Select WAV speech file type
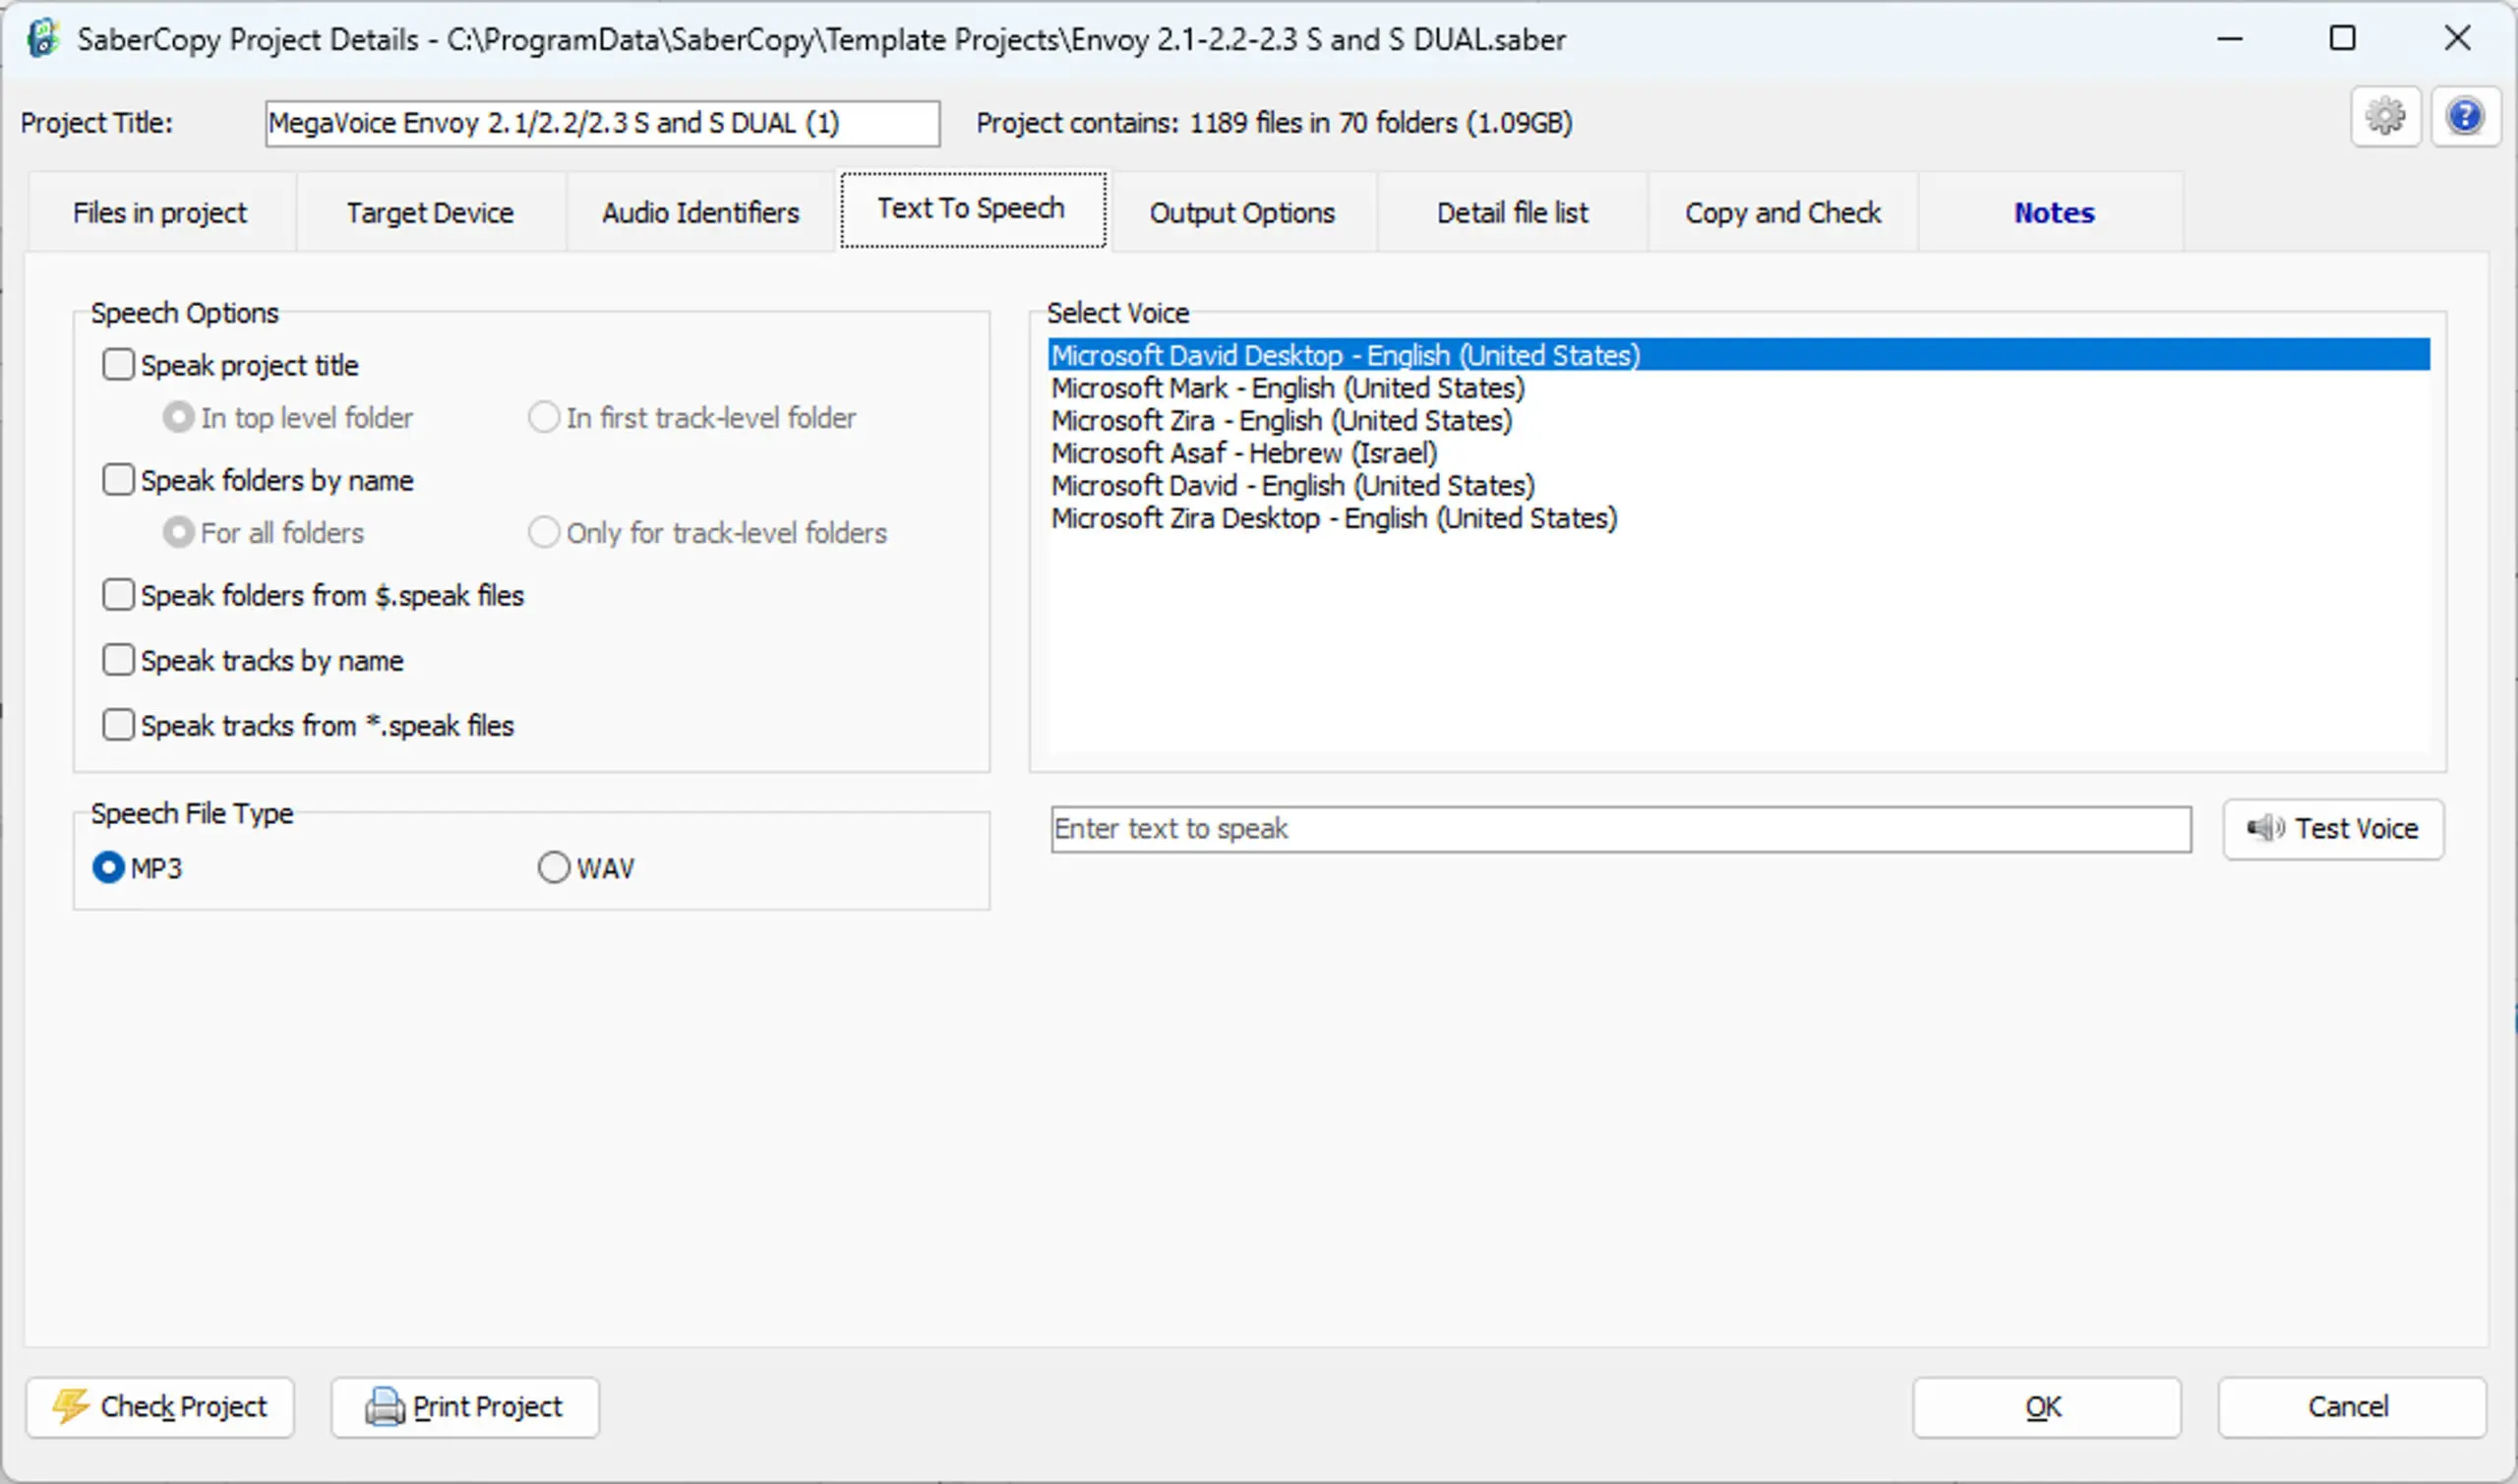The image size is (2518, 1484). pyautogui.click(x=553, y=867)
